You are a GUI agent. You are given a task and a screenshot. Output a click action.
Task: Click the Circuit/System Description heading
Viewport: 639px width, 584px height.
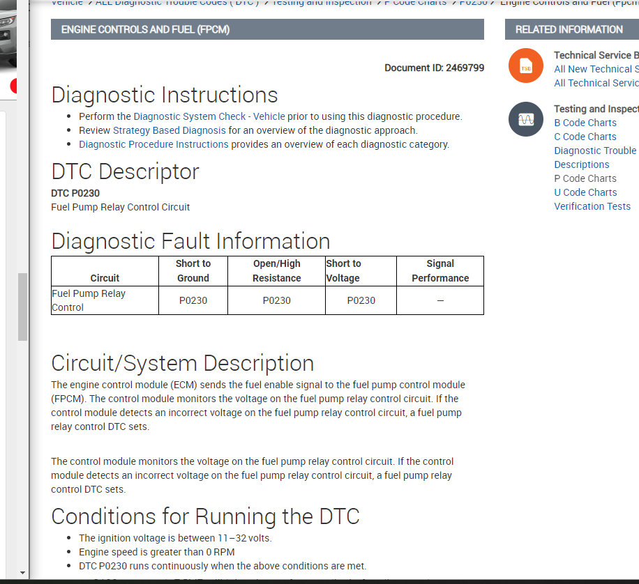point(183,363)
